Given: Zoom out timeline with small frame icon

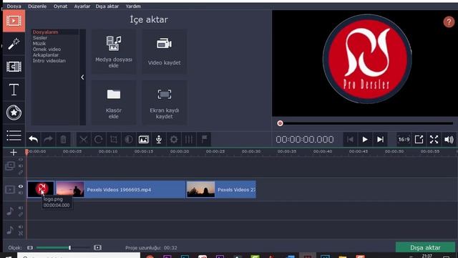Looking at the screenshot, I should [x=30, y=248].
